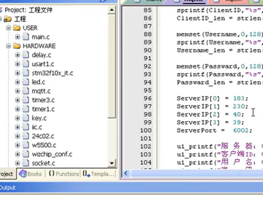Image resolution: width=263 pixels, height=197 pixels.
Task: Click the Books tab icon
Action: [x=23, y=174]
